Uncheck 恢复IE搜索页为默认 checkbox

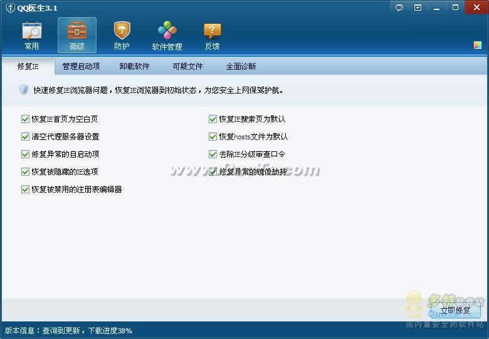click(213, 119)
